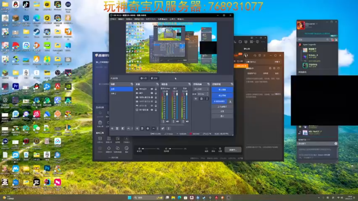Click Exit button in OBS Controls

pos(222,116)
